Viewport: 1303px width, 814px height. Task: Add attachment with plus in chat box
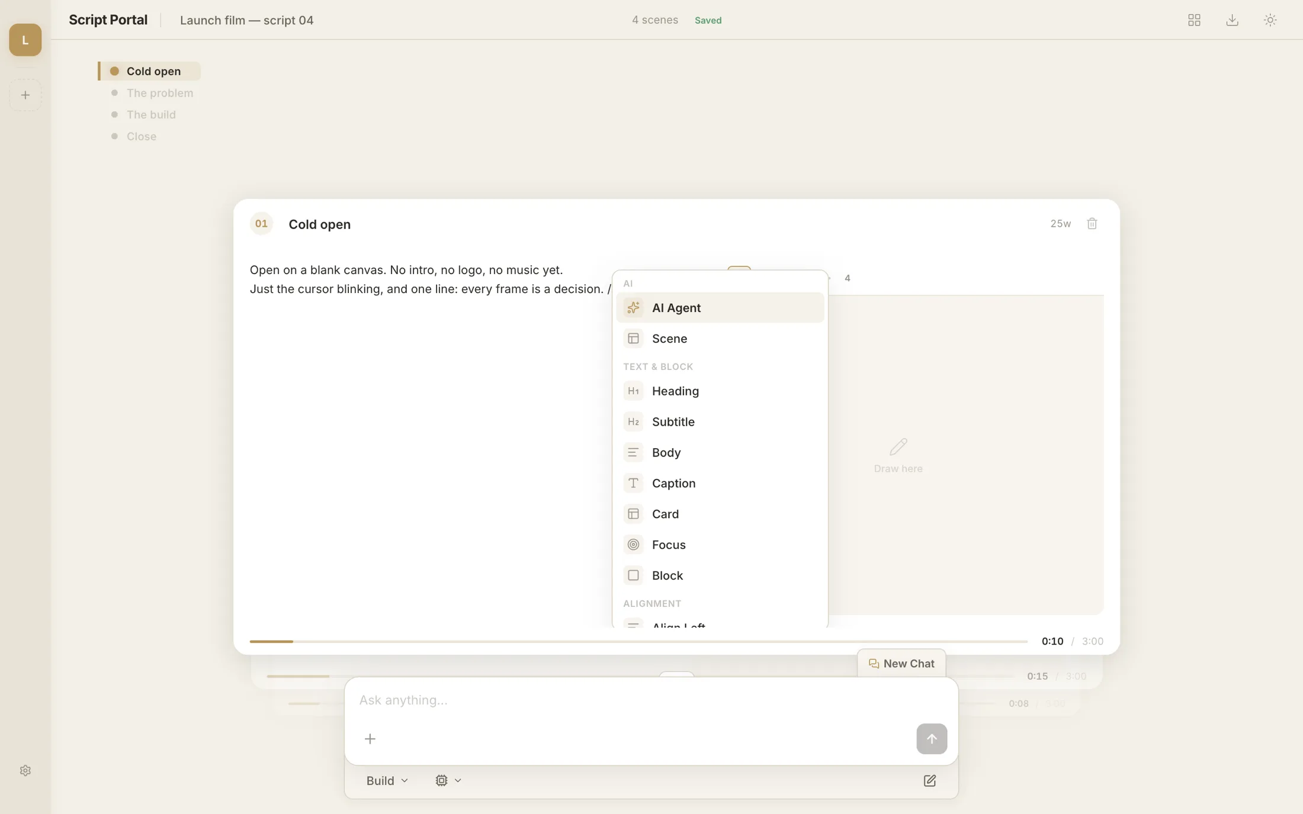(x=370, y=738)
